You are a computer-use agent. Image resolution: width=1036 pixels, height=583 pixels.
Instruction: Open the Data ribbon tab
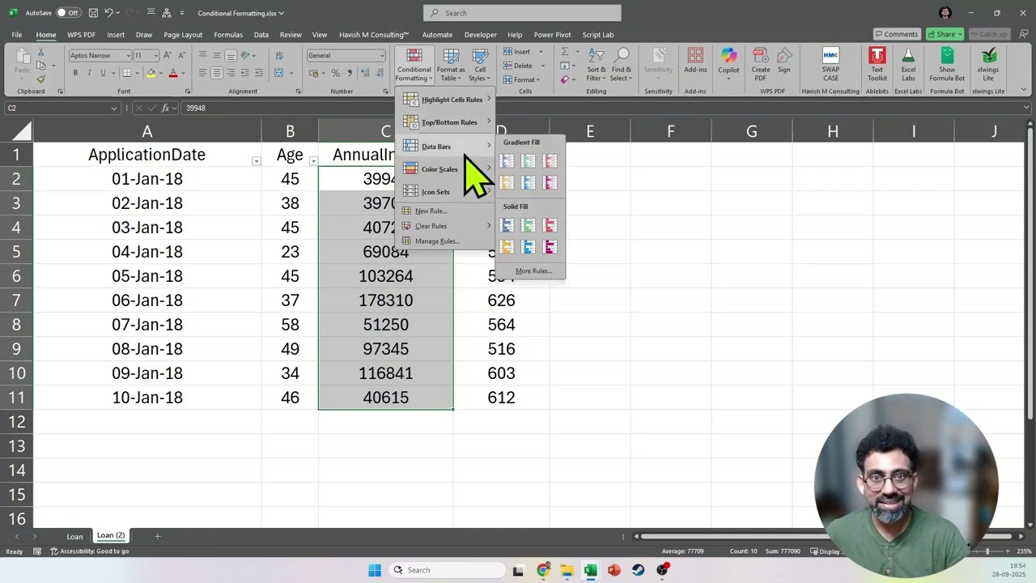tap(261, 35)
